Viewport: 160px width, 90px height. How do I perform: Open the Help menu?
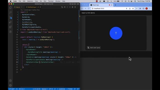coord(63,1)
